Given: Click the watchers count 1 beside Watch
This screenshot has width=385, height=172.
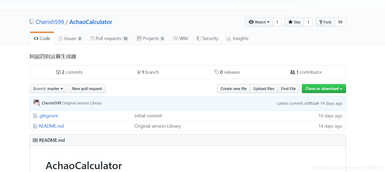Looking at the screenshot, I should pos(277,22).
